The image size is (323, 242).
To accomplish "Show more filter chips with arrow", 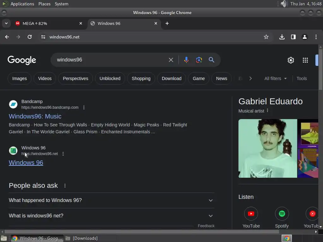I will click(250, 78).
